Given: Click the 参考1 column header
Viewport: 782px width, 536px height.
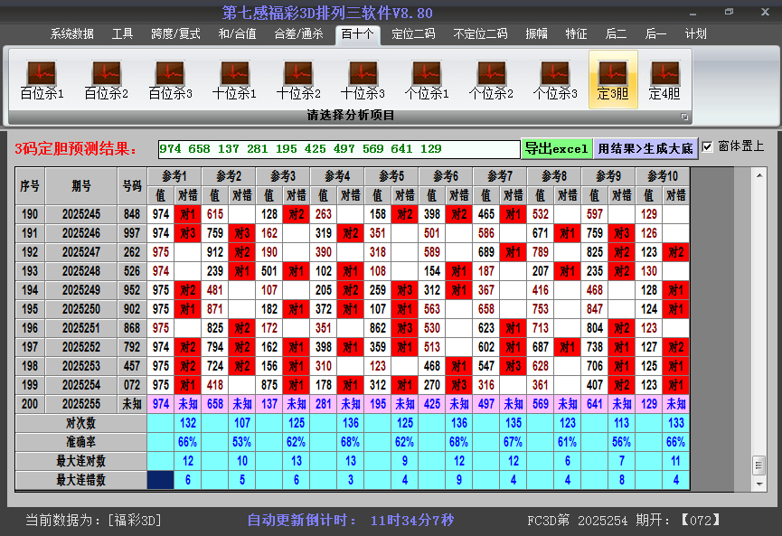Looking at the screenshot, I should pos(174,175).
